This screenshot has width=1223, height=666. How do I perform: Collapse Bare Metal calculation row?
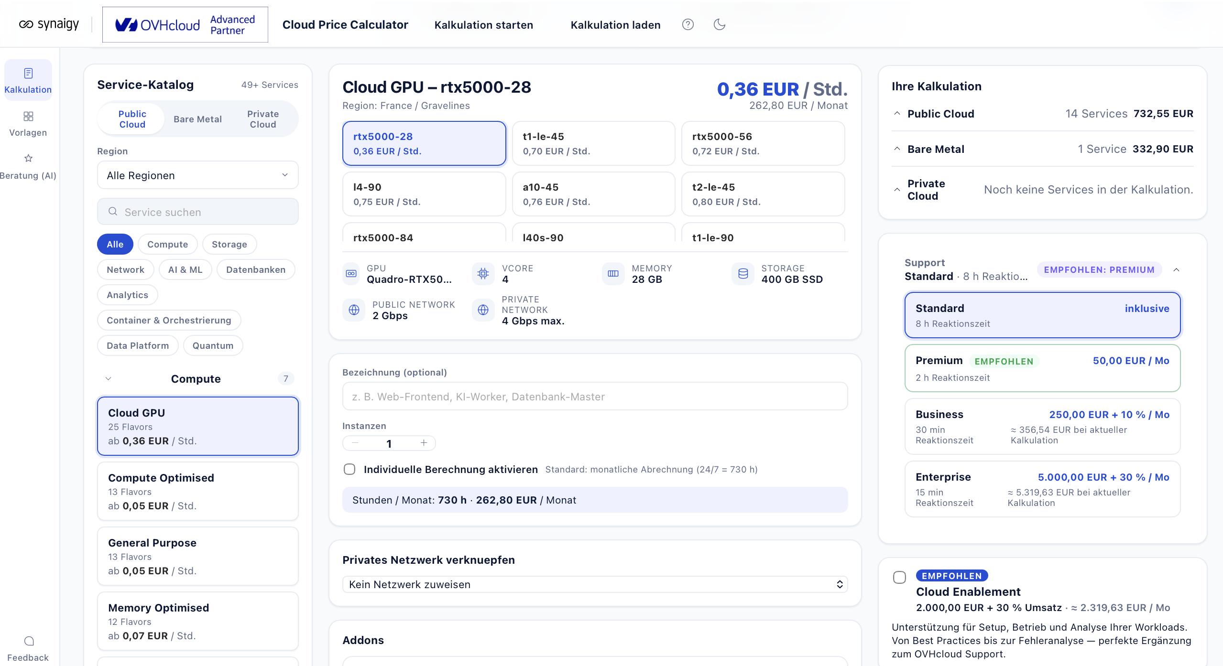pos(897,149)
